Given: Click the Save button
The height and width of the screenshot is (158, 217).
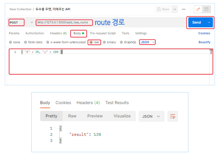Looking at the screenshot, I should (x=163, y=9).
